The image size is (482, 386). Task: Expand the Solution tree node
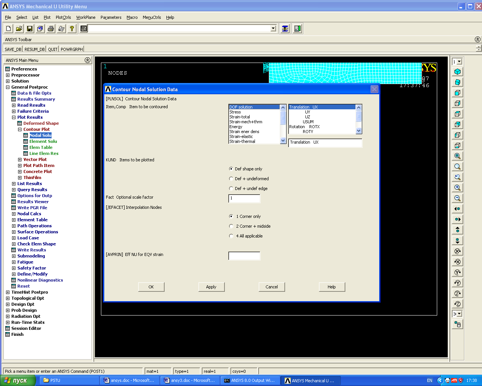point(8,81)
